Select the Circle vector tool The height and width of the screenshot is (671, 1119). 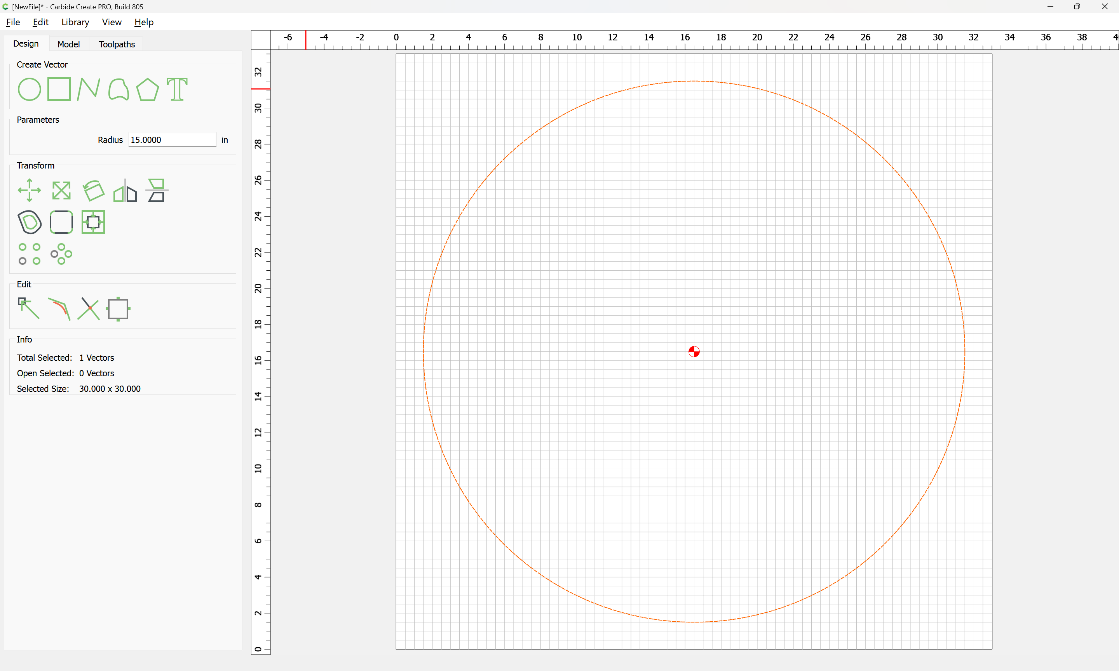[30, 89]
